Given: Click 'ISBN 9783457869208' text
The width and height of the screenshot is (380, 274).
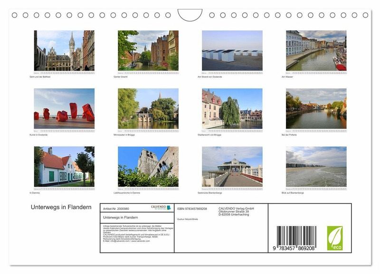Looking at the screenshot, I should [x=192, y=209].
